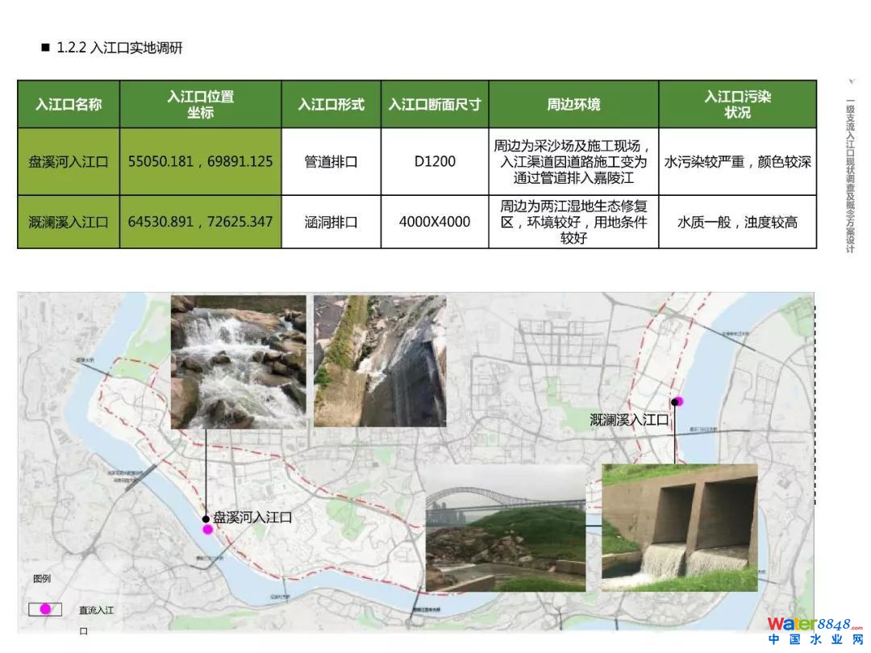This screenshot has width=871, height=653.
Task: Open the arch bridge riverside photo
Action: tap(506, 528)
